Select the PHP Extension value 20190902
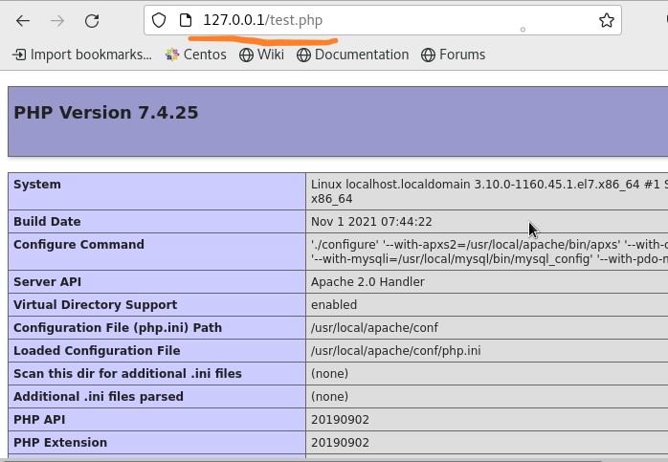The image size is (668, 462). click(340, 443)
